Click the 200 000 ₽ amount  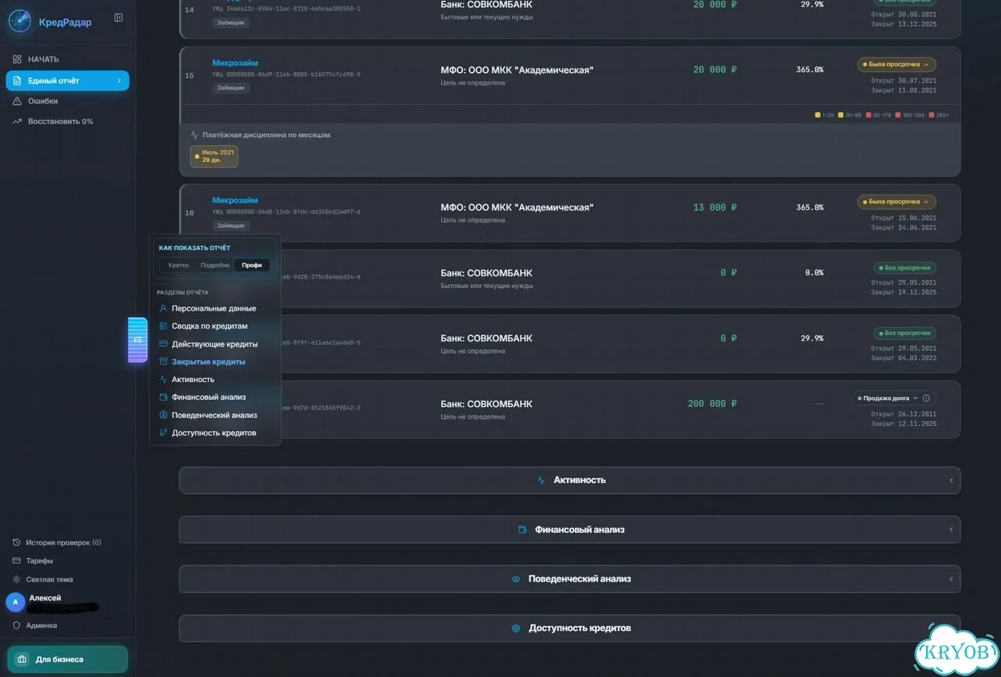click(712, 404)
